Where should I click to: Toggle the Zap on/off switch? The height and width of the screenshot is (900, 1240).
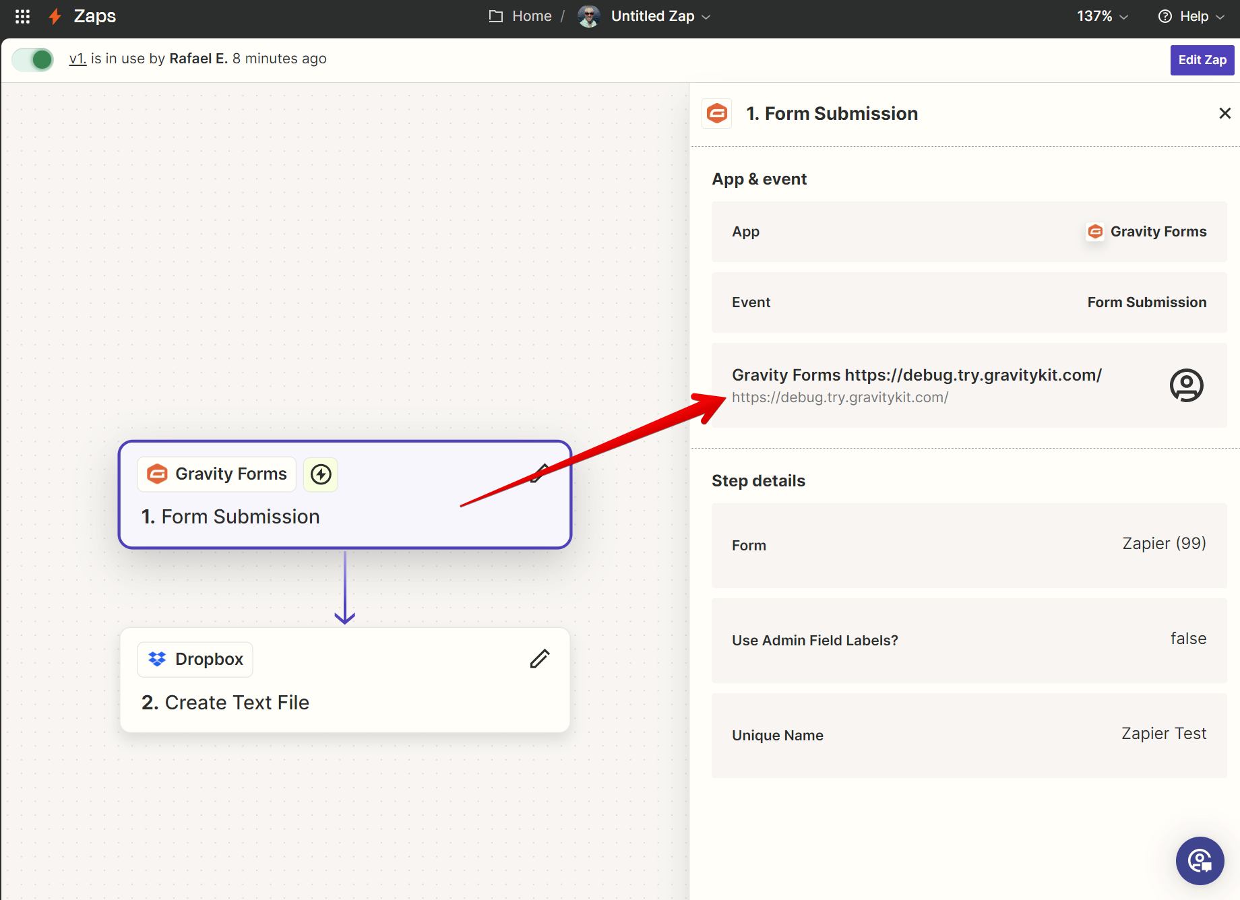click(33, 59)
